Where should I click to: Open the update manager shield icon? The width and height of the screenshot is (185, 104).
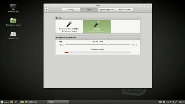coord(164,102)
